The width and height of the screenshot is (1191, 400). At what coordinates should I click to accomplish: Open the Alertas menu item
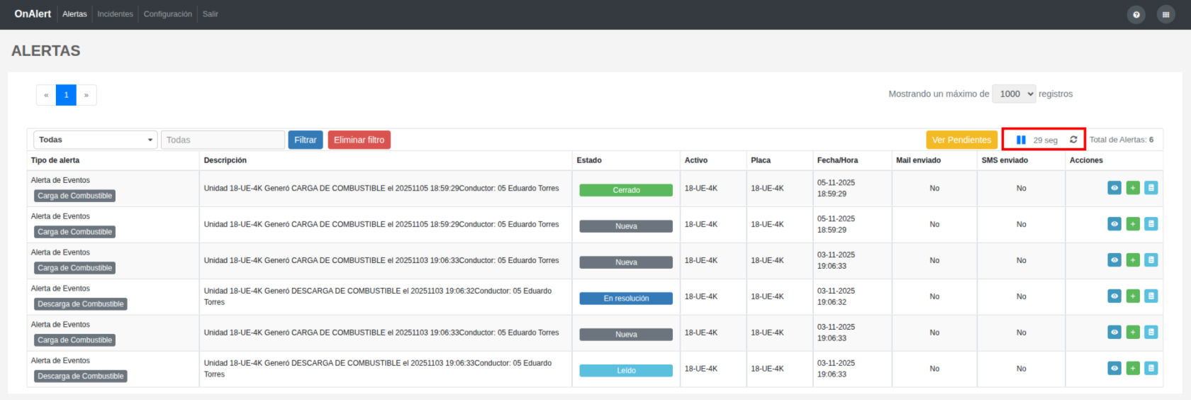(x=74, y=14)
